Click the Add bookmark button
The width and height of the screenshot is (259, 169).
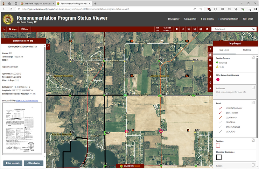click(x=13, y=163)
